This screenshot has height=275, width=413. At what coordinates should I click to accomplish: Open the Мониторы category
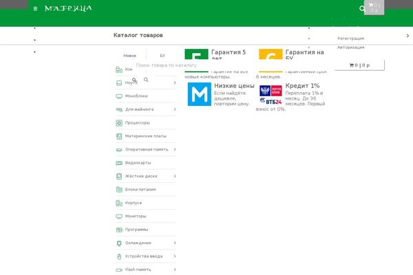[x=136, y=217]
